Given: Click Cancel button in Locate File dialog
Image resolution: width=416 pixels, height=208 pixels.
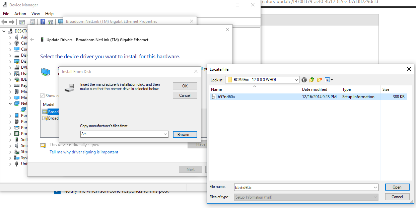Looking at the screenshot, I should click(397, 197).
